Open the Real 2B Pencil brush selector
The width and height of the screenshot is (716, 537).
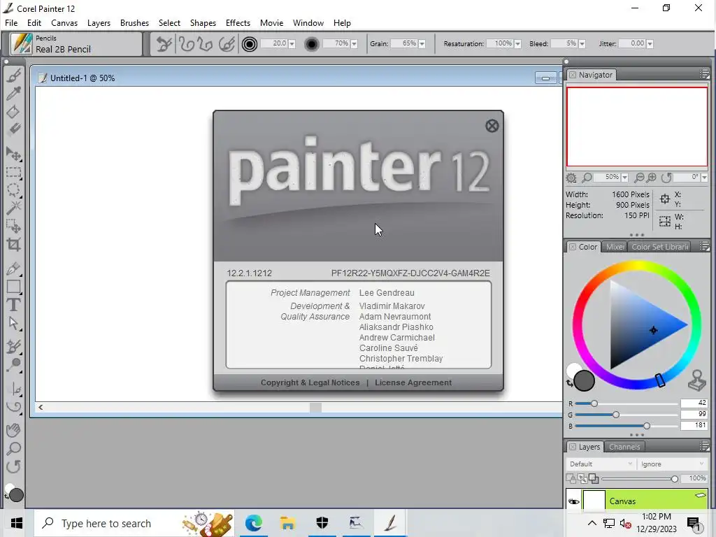point(76,44)
